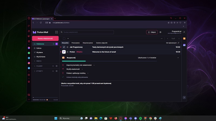Open the Odebrane inbox folder
Image resolution: width=216 pixels, height=121 pixels.
[x=40, y=44]
